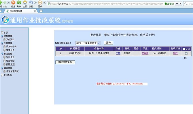The height and width of the screenshot is (114, 193).
Task: Click the address bar go arrow button
Action: pyautogui.click(x=180, y=4)
